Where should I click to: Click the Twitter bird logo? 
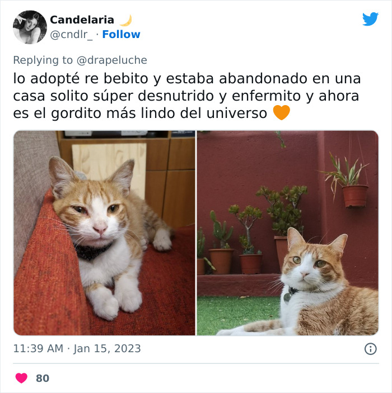tap(370, 19)
